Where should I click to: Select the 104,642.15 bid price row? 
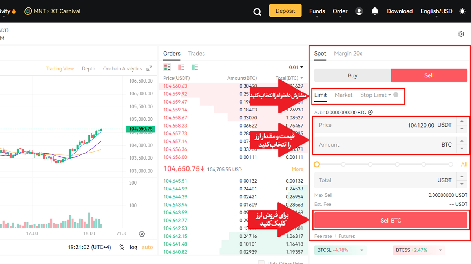pos(233,236)
